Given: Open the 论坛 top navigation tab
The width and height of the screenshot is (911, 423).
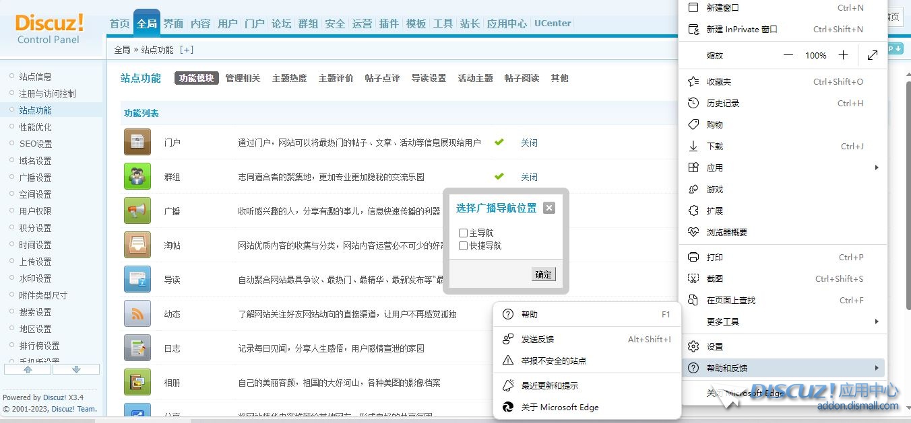Looking at the screenshot, I should coord(281,24).
